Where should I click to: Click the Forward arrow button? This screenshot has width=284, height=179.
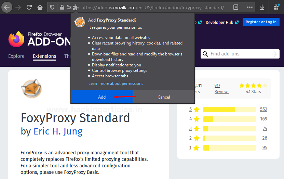tap(18, 7)
